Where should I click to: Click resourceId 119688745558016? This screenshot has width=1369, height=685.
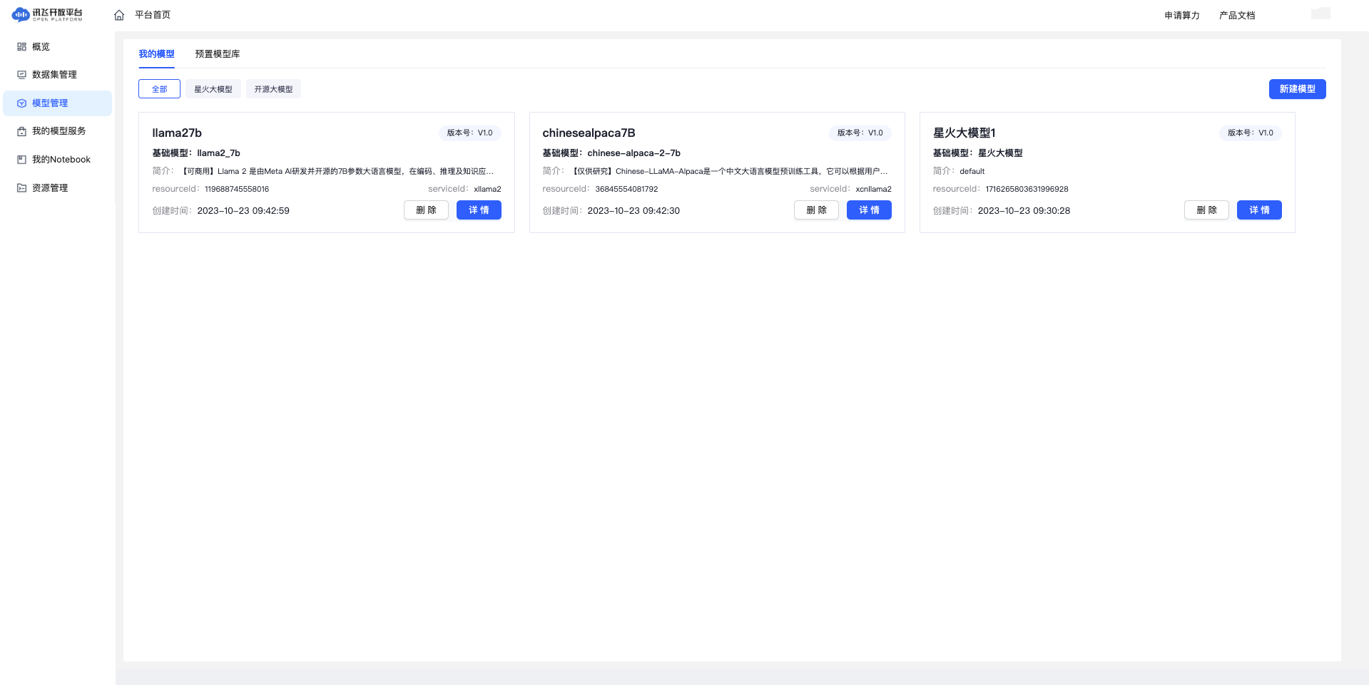click(237, 189)
